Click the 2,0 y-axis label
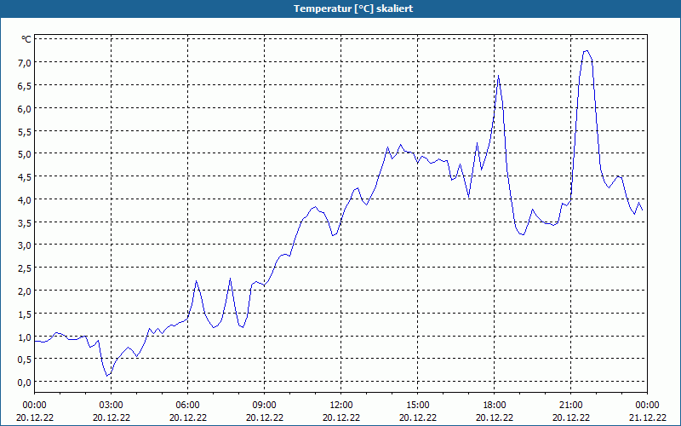 [25, 291]
